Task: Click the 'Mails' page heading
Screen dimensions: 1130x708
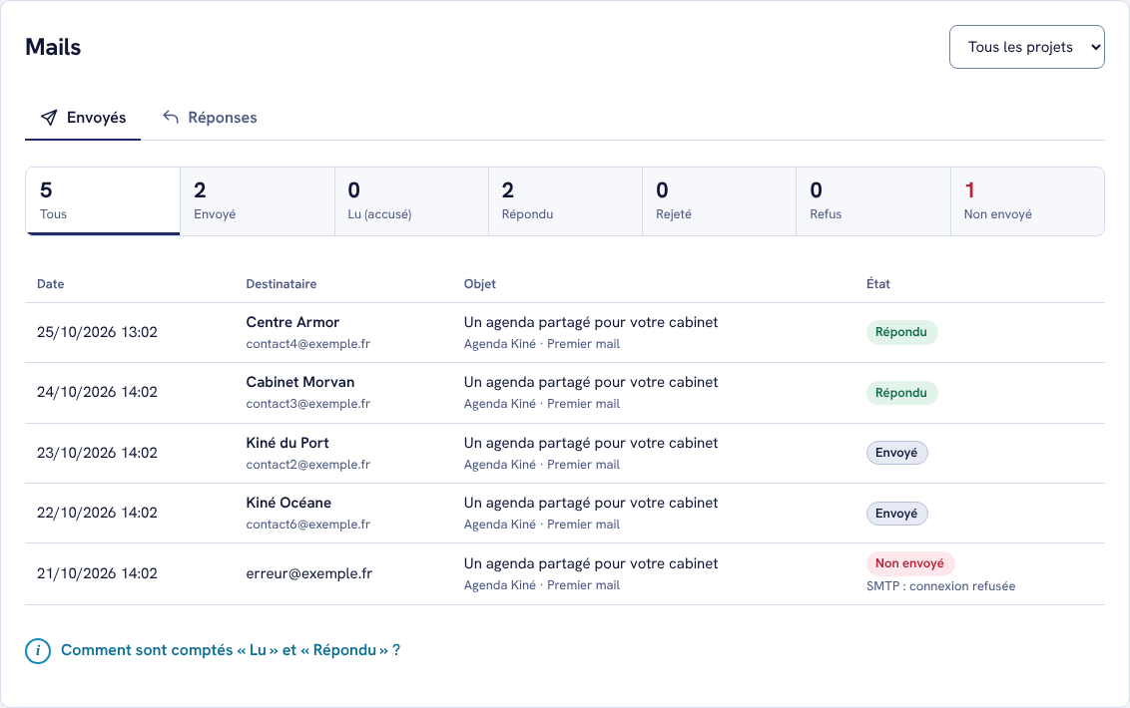Action: coord(53,47)
